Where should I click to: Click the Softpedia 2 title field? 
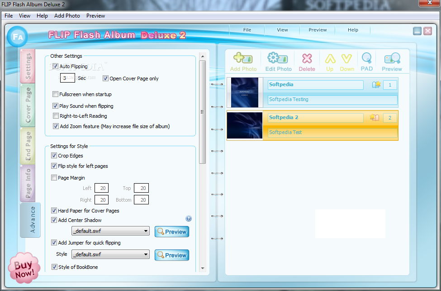316,118
